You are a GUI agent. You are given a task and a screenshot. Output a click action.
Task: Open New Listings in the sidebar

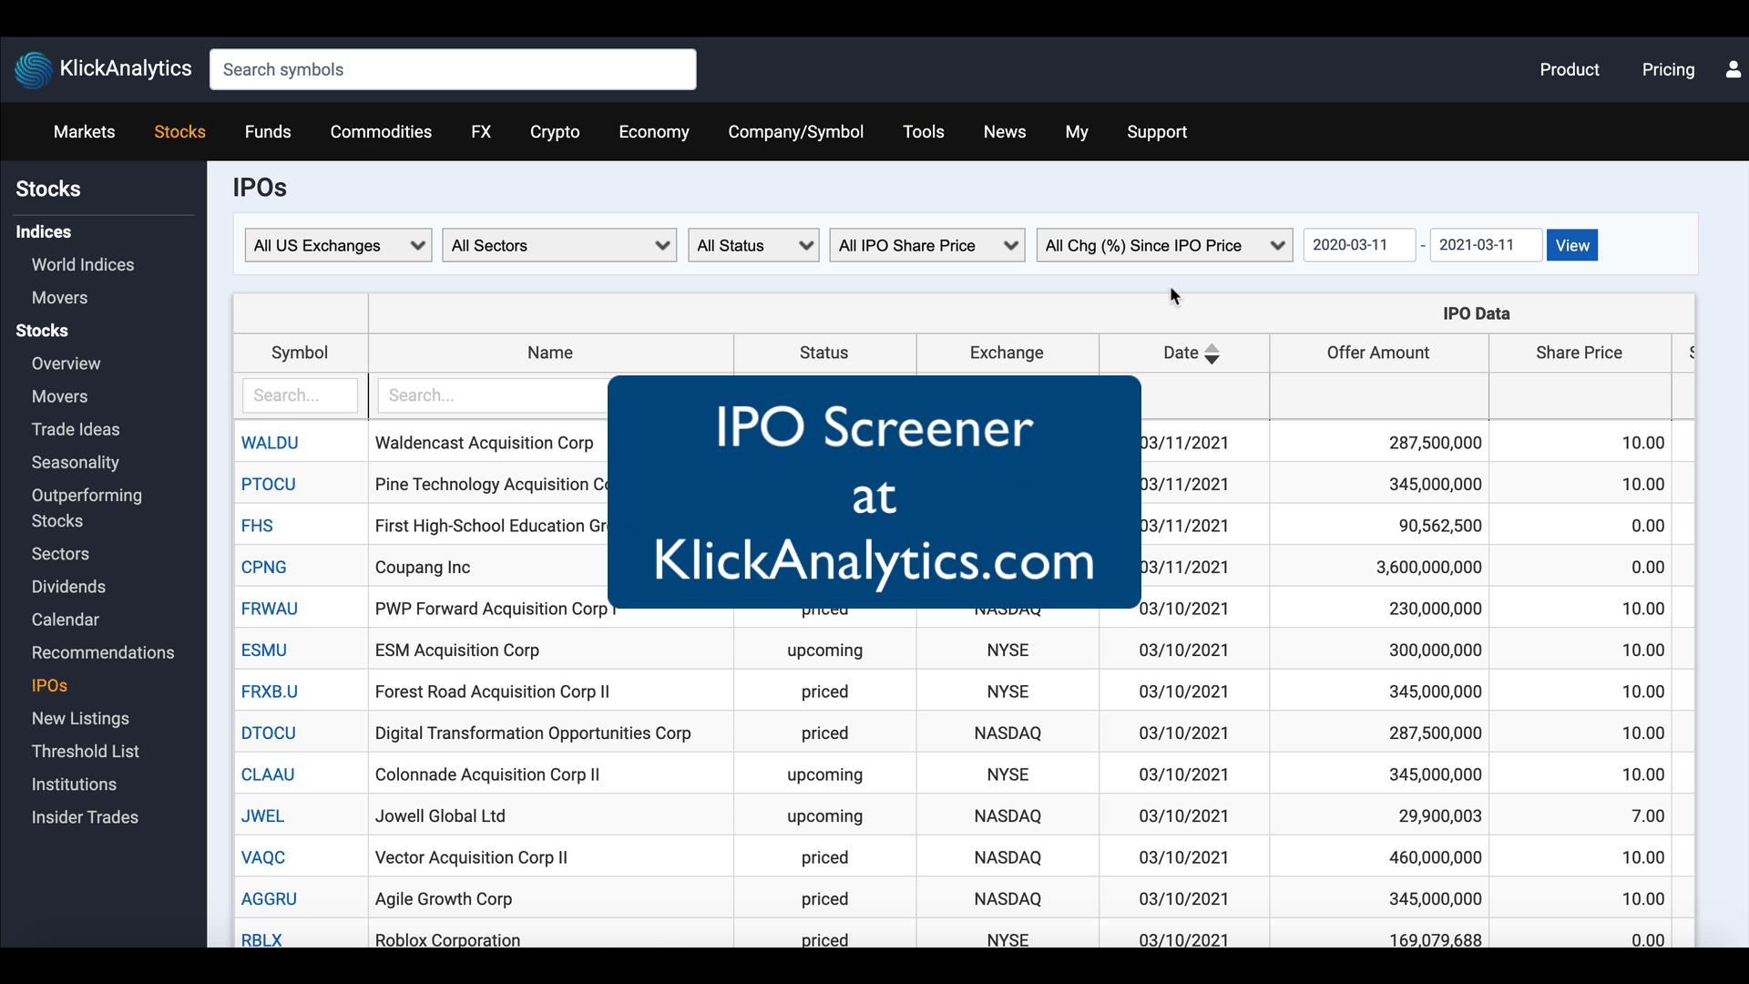pyautogui.click(x=80, y=719)
